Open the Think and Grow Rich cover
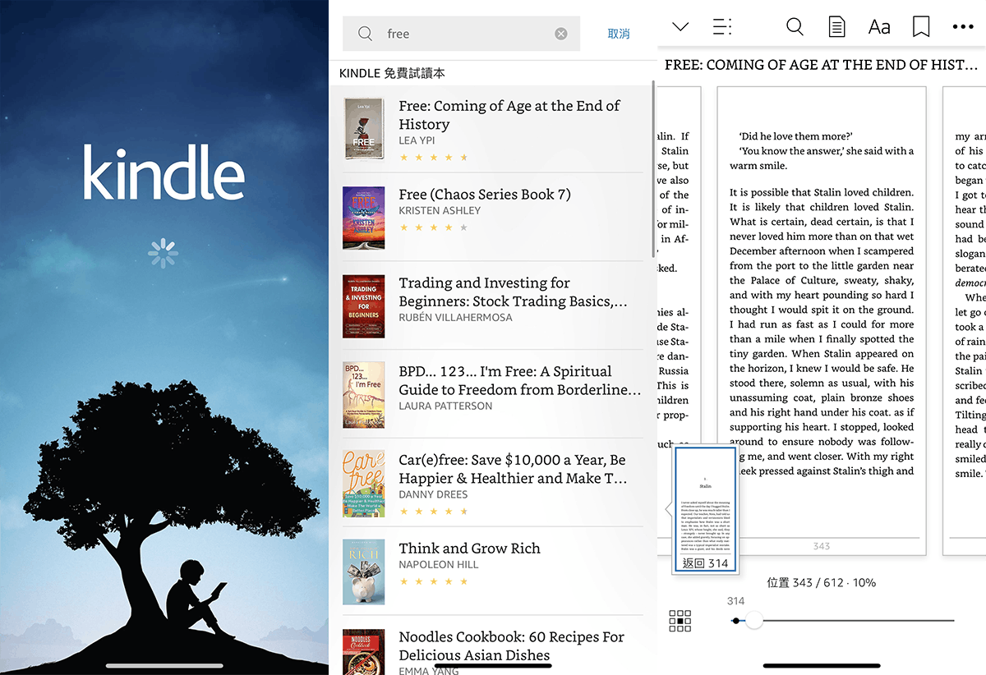 tap(363, 572)
